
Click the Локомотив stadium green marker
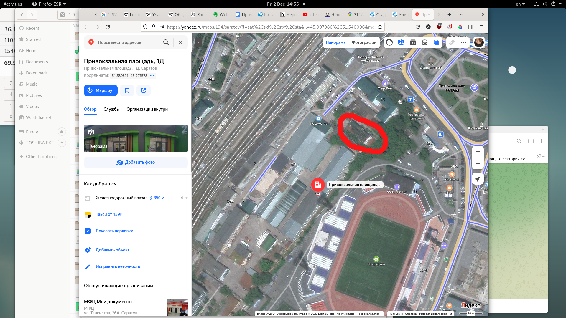pyautogui.click(x=376, y=259)
